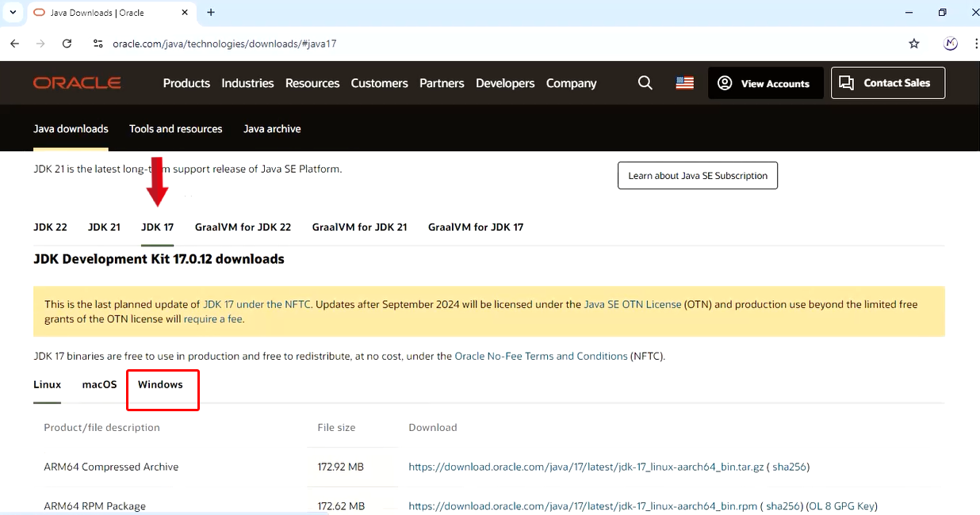Image resolution: width=980 pixels, height=515 pixels.
Task: Click browser forward arrow
Action: point(40,44)
